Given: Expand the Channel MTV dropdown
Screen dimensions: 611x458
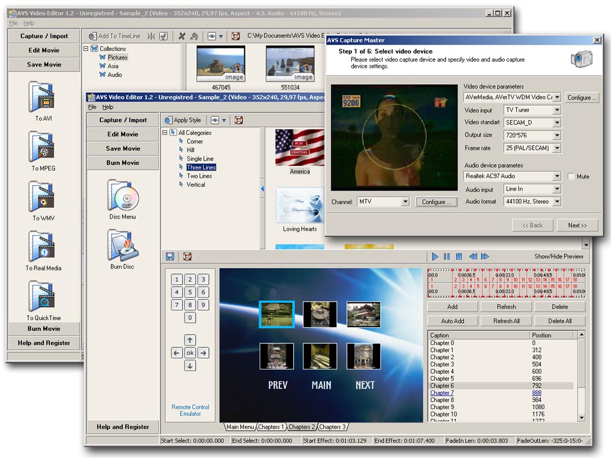Looking at the screenshot, I should [404, 202].
